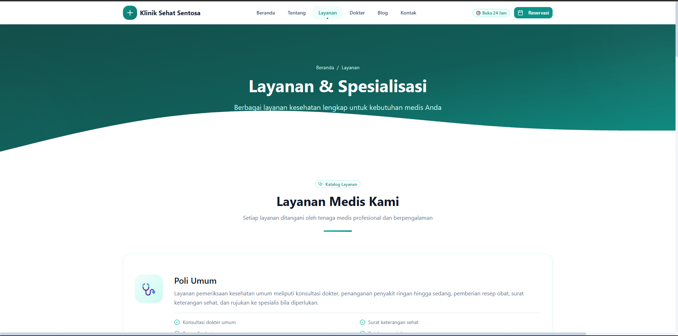Image resolution: width=678 pixels, height=336 pixels.
Task: Follow the Beranda breadcrumb link
Action: click(x=325, y=67)
